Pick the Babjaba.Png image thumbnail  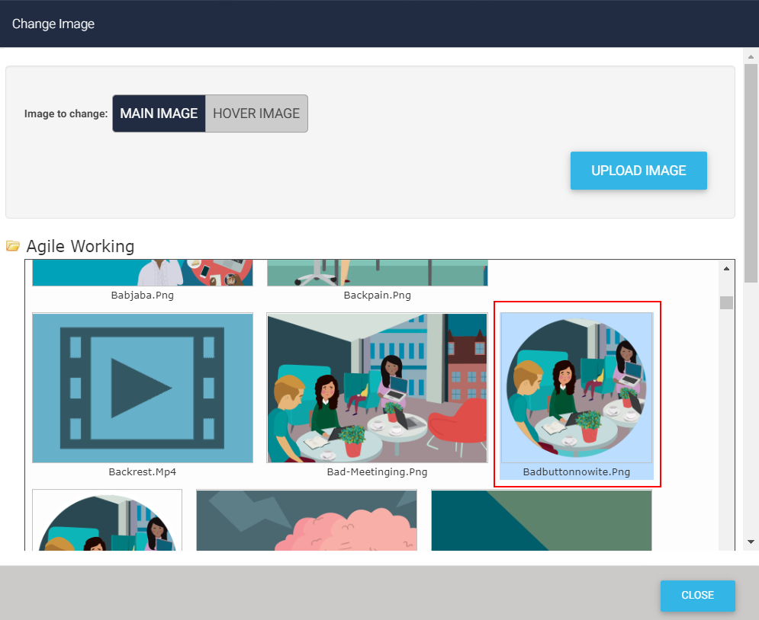(x=142, y=273)
